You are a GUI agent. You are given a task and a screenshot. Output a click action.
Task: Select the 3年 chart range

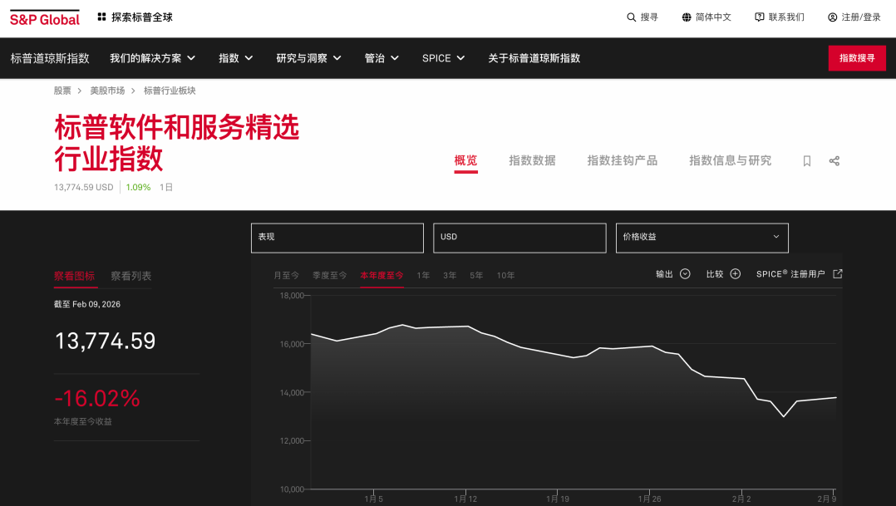pyautogui.click(x=450, y=275)
